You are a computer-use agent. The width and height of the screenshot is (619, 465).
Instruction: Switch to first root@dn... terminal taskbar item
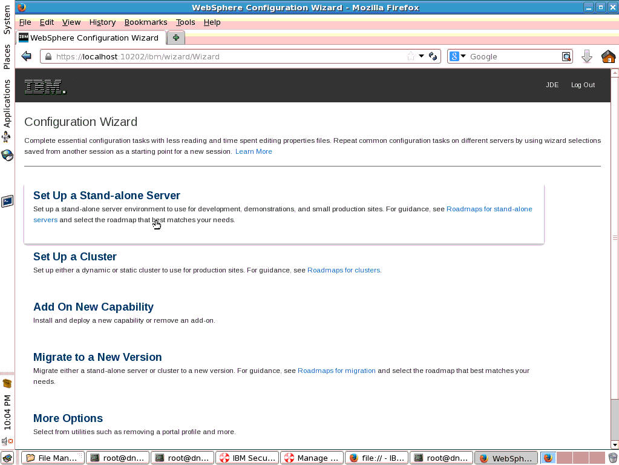pyautogui.click(x=117, y=458)
